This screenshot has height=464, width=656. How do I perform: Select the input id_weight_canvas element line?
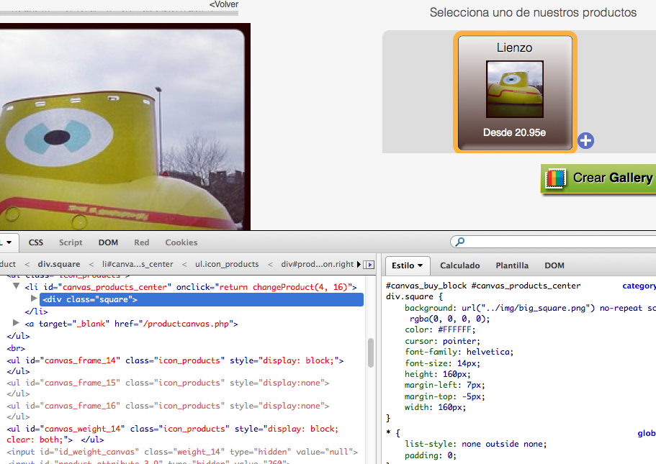click(x=182, y=452)
